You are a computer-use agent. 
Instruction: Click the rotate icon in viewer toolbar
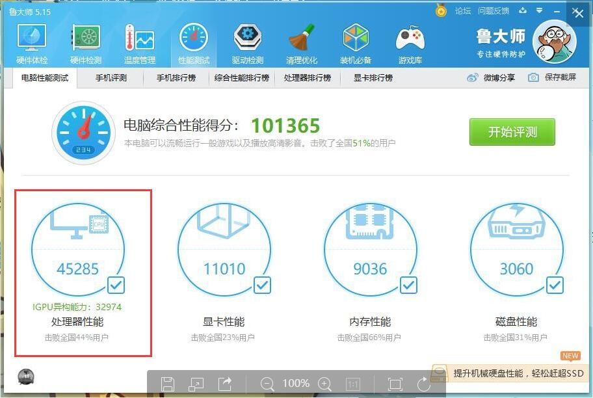pos(423,384)
